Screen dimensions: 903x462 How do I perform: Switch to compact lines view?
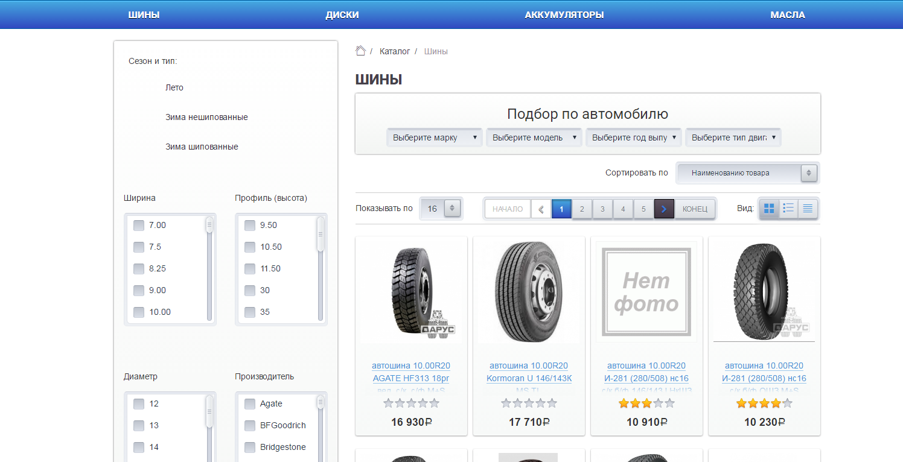tap(808, 209)
